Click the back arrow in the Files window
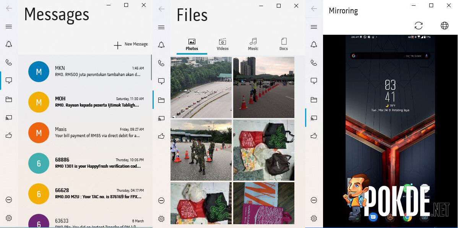The image size is (458, 228). click(x=162, y=9)
